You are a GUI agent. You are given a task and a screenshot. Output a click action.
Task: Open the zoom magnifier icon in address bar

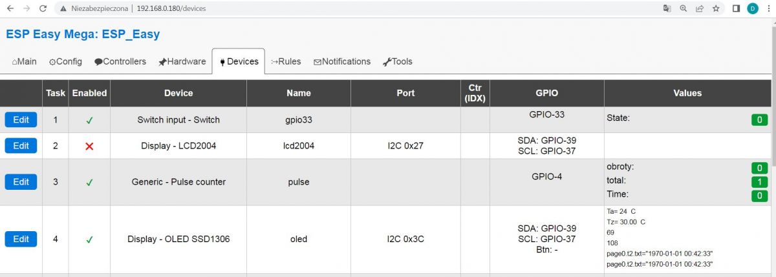(x=684, y=9)
